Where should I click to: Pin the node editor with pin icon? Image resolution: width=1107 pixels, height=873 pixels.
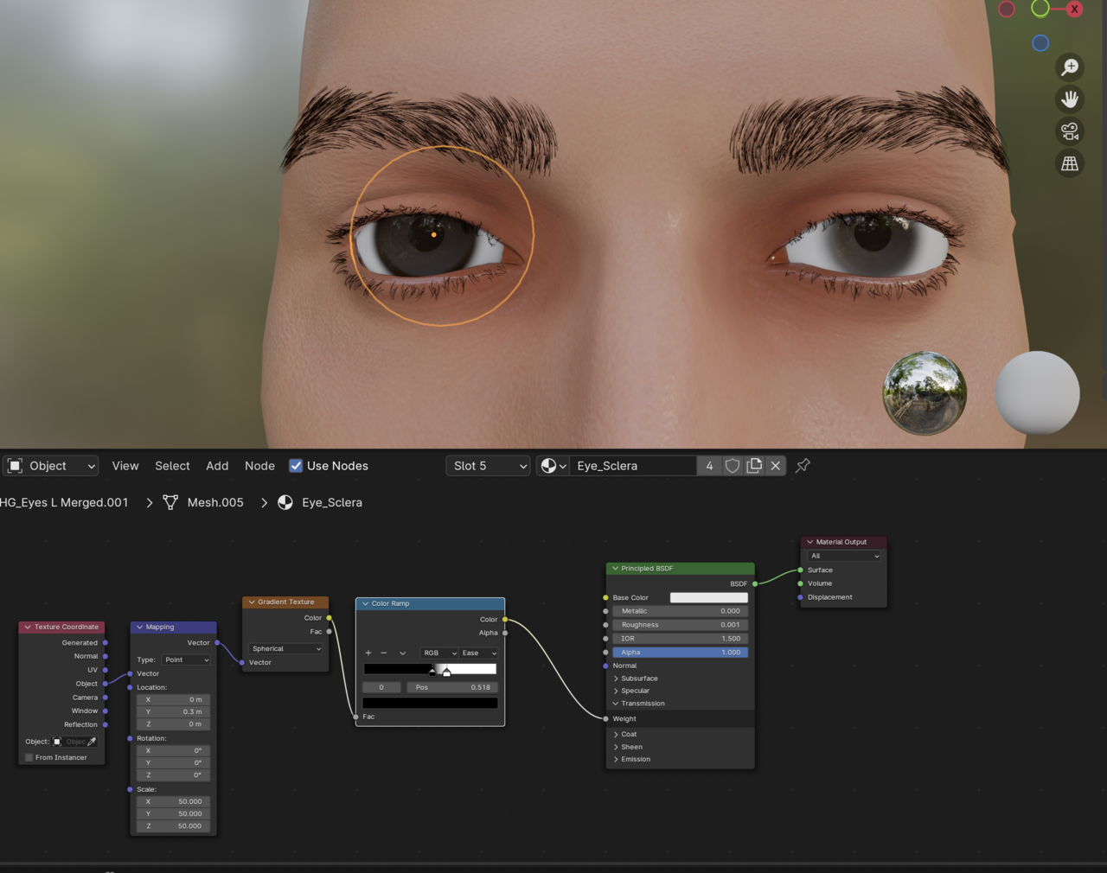pyautogui.click(x=803, y=466)
